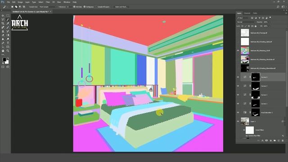
Task: Click the foreground color swatch
Action: [4, 60]
